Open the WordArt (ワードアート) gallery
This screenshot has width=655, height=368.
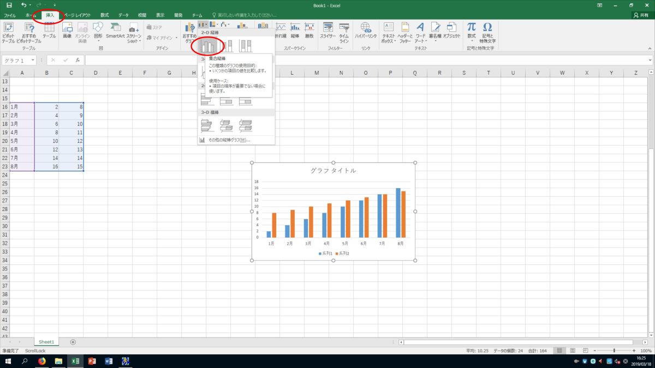point(420,33)
